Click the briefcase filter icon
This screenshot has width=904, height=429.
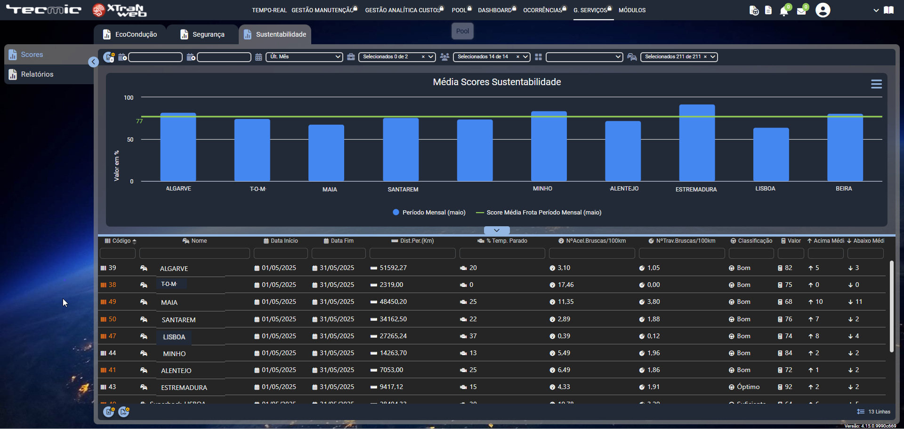[x=351, y=57]
